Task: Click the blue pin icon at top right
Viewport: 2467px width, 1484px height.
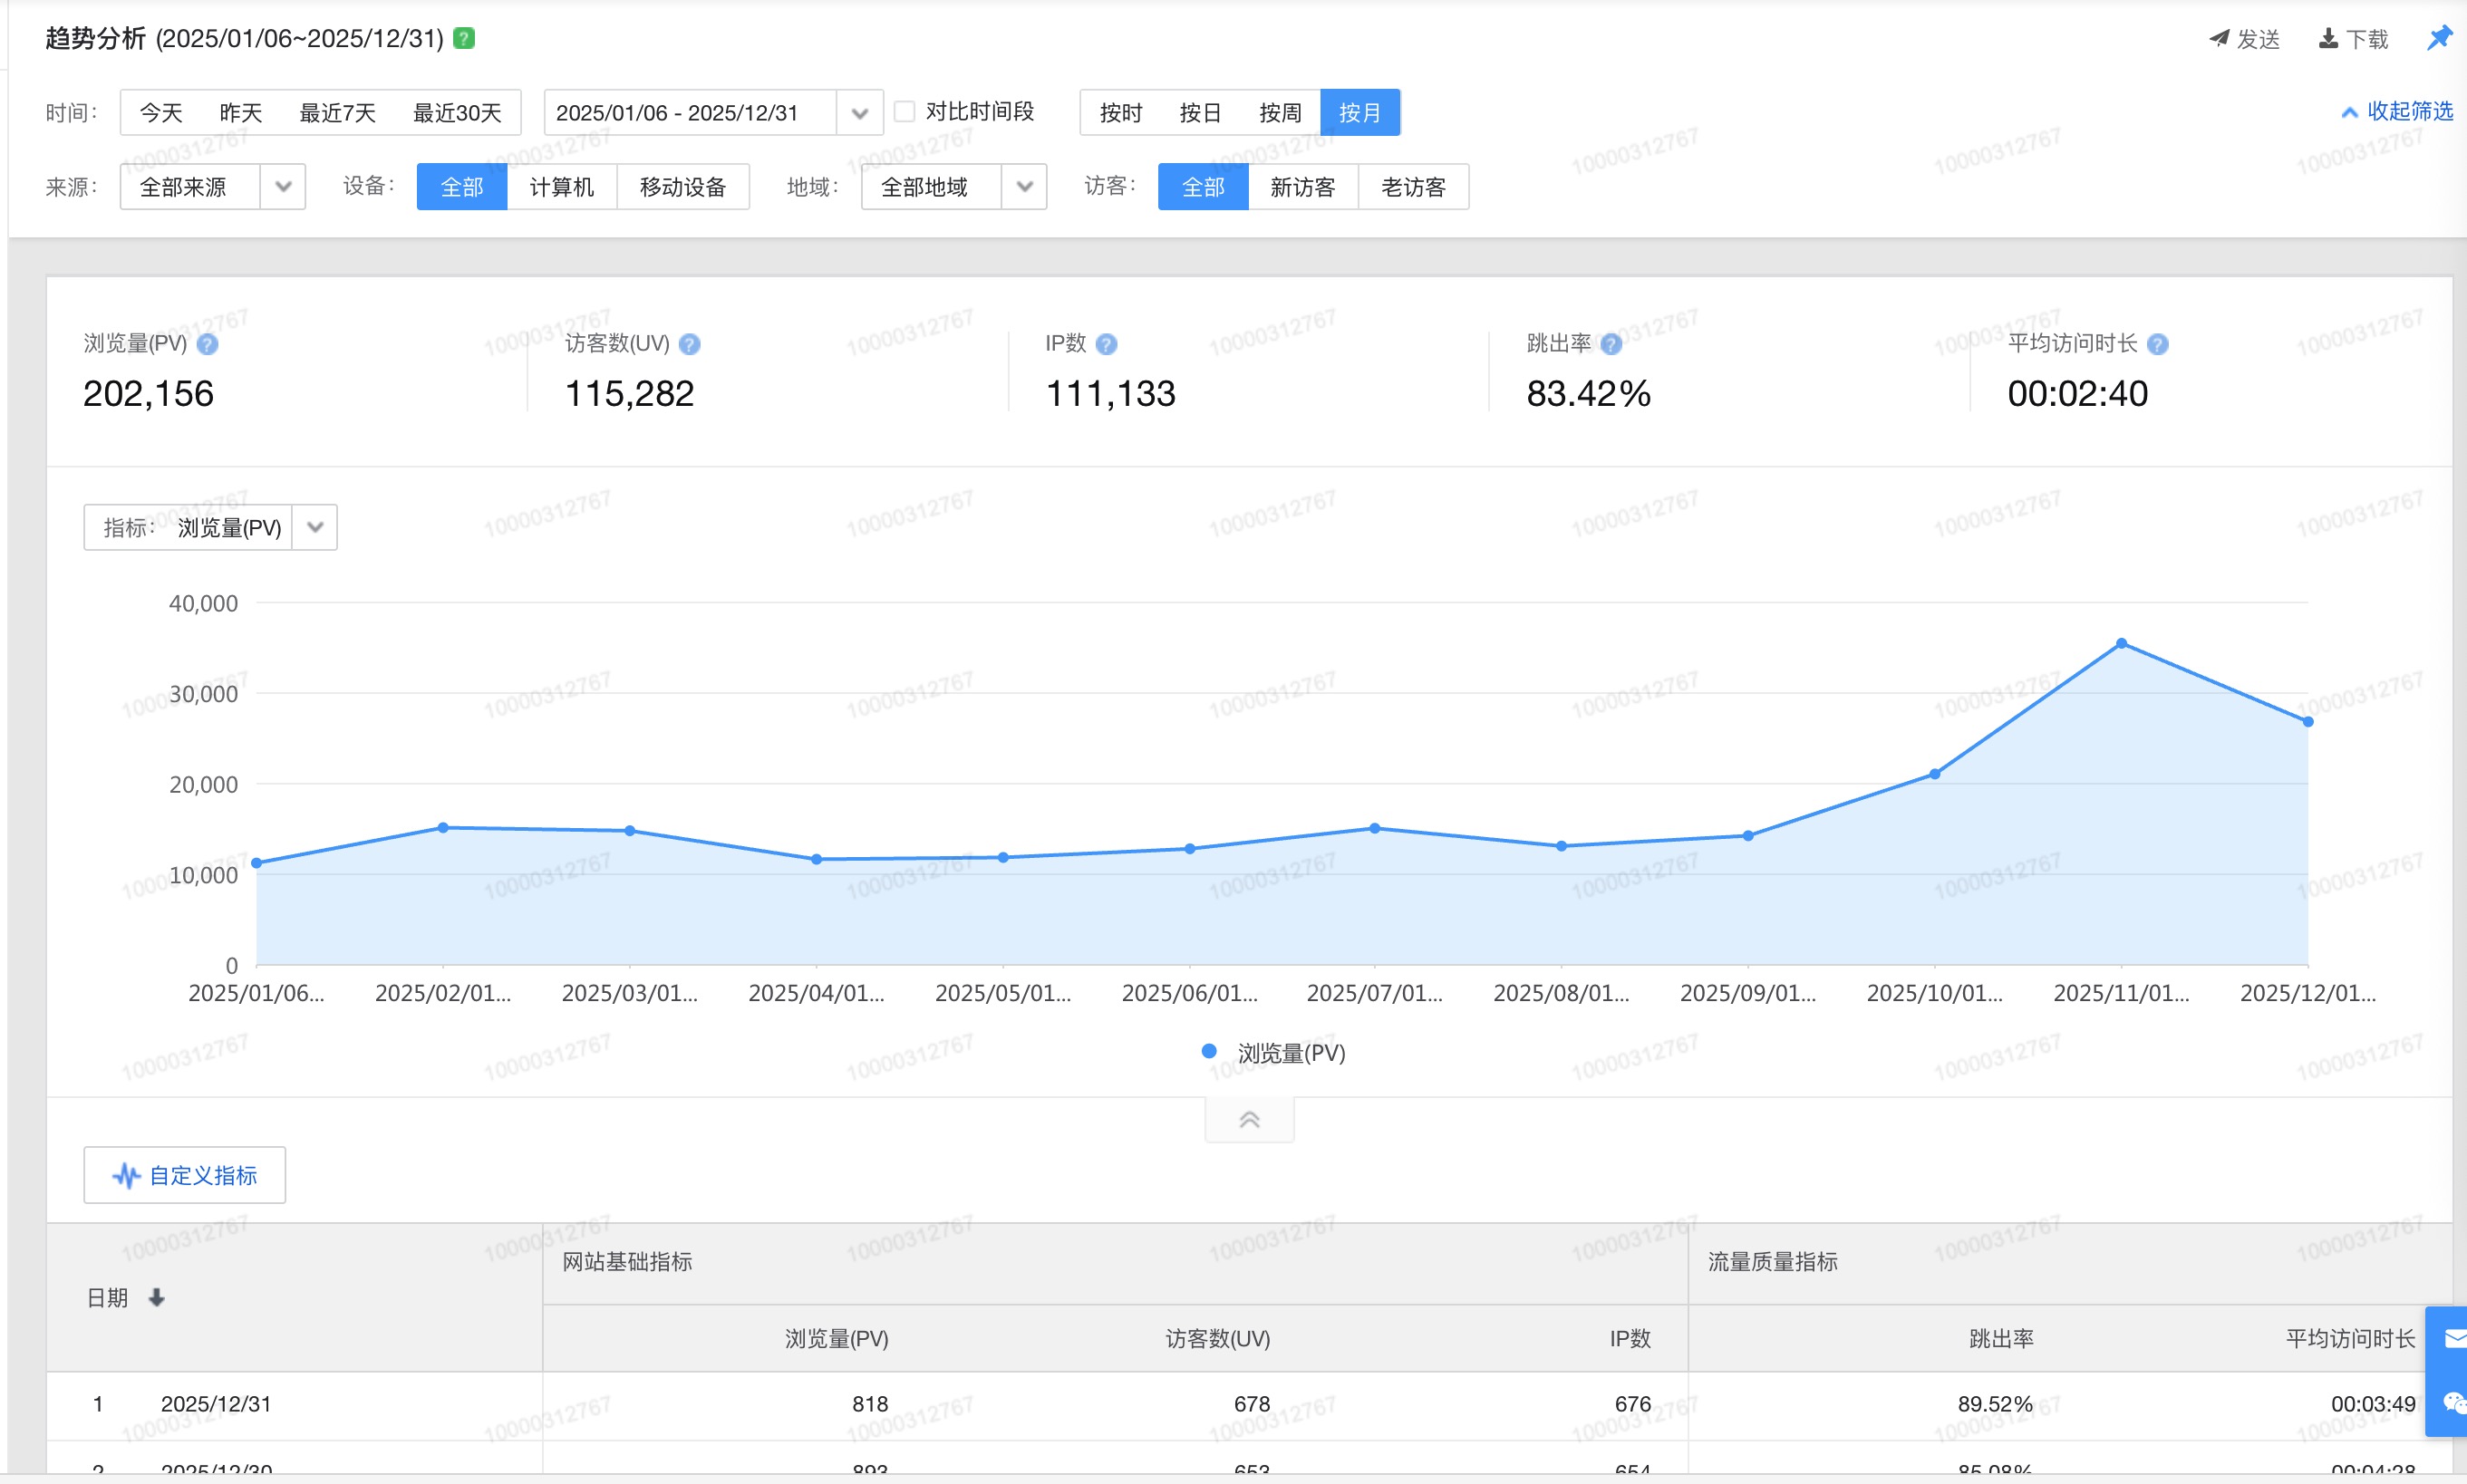Action: point(2439,38)
